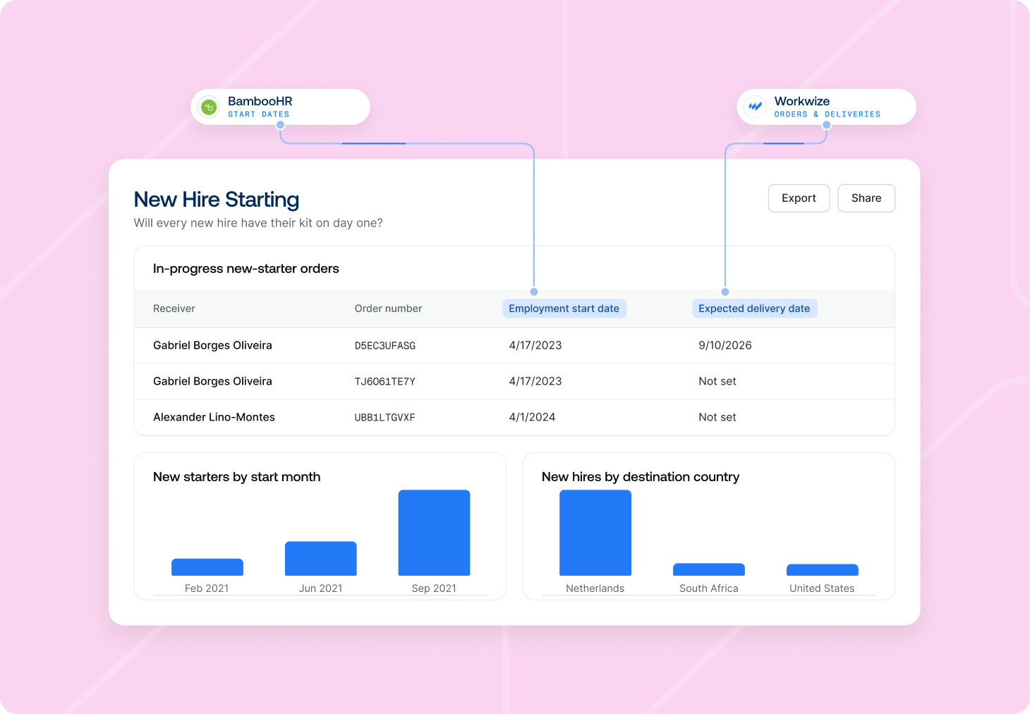This screenshot has width=1030, height=714.
Task: Click the Export button
Action: pos(799,198)
